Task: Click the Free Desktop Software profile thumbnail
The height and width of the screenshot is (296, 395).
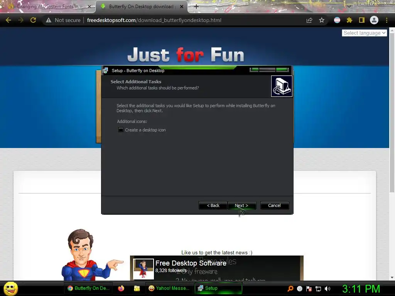Action: [143, 269]
